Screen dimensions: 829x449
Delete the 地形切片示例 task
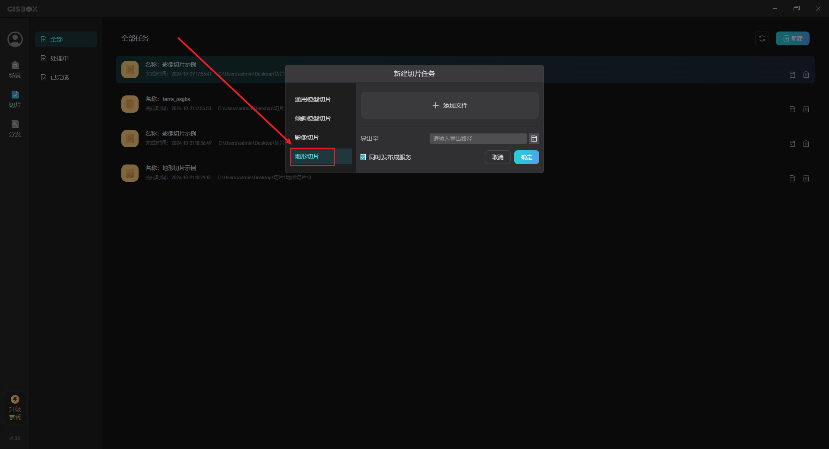click(x=806, y=178)
